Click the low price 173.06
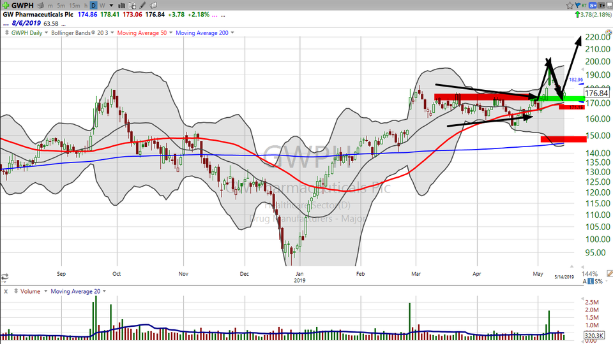613x344 pixels. (x=132, y=15)
